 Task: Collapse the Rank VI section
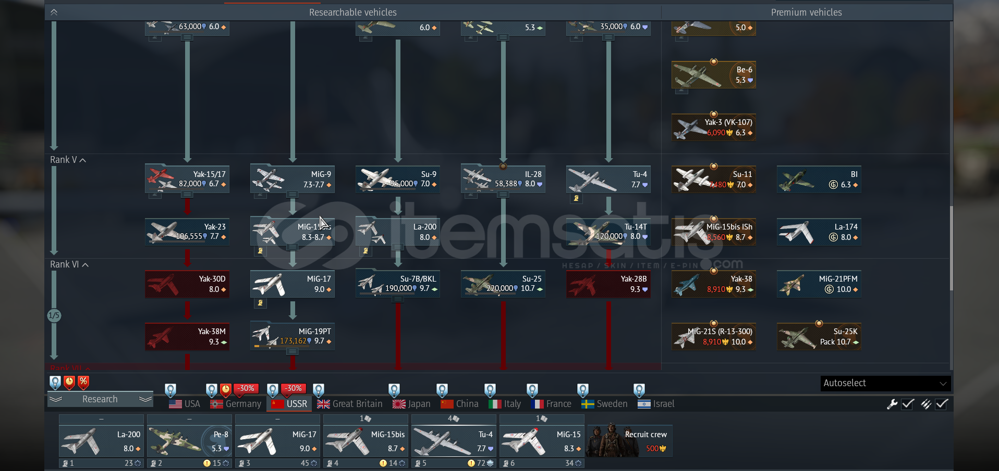(69, 264)
